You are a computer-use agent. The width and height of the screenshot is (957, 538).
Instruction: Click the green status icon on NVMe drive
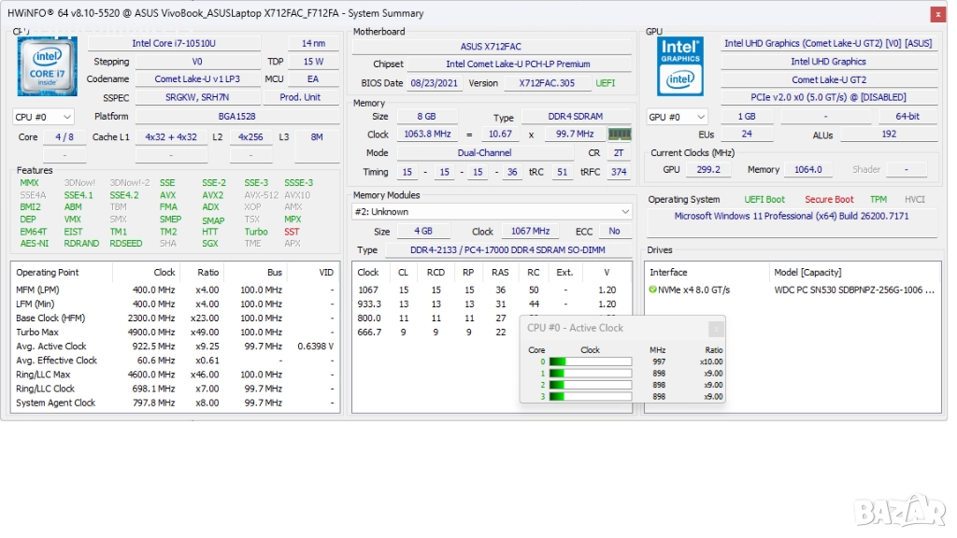point(652,290)
